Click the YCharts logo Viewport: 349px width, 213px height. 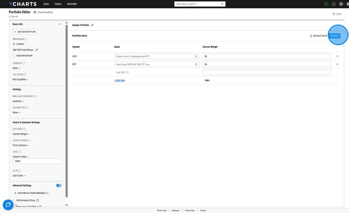point(23,4)
